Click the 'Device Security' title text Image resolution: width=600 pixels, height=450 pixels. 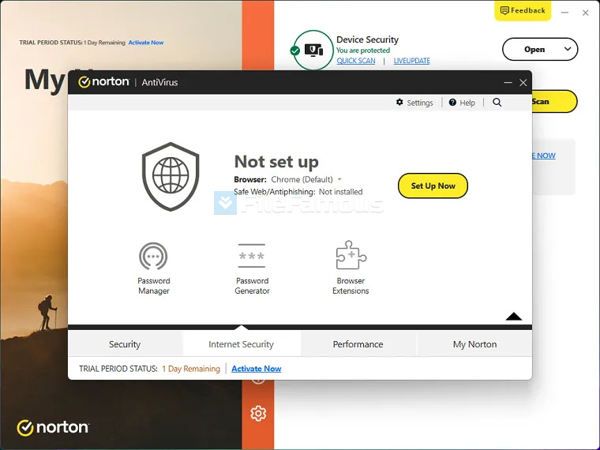tap(367, 39)
